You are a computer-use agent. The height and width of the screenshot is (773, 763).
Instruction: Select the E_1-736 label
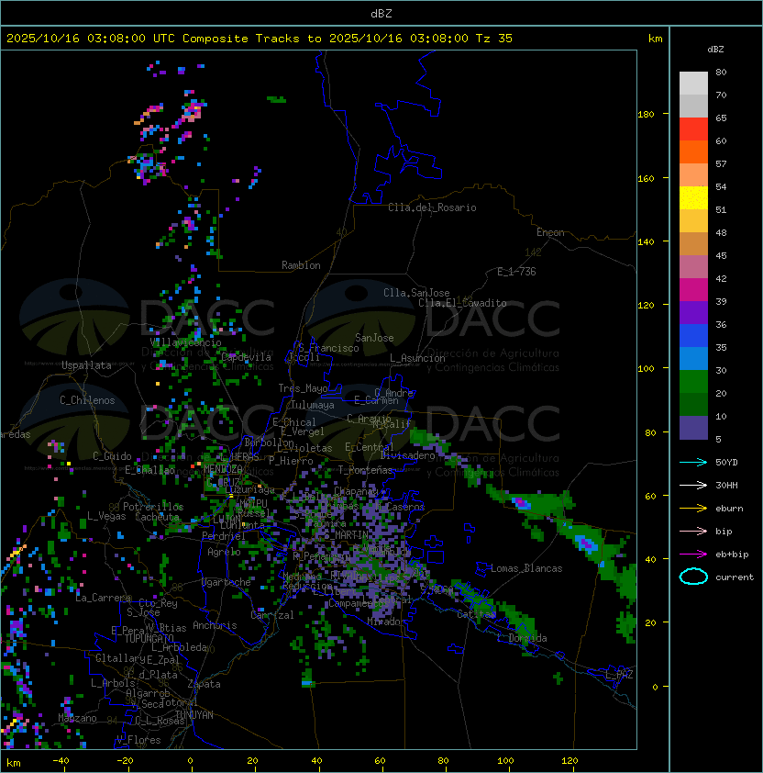[516, 272]
